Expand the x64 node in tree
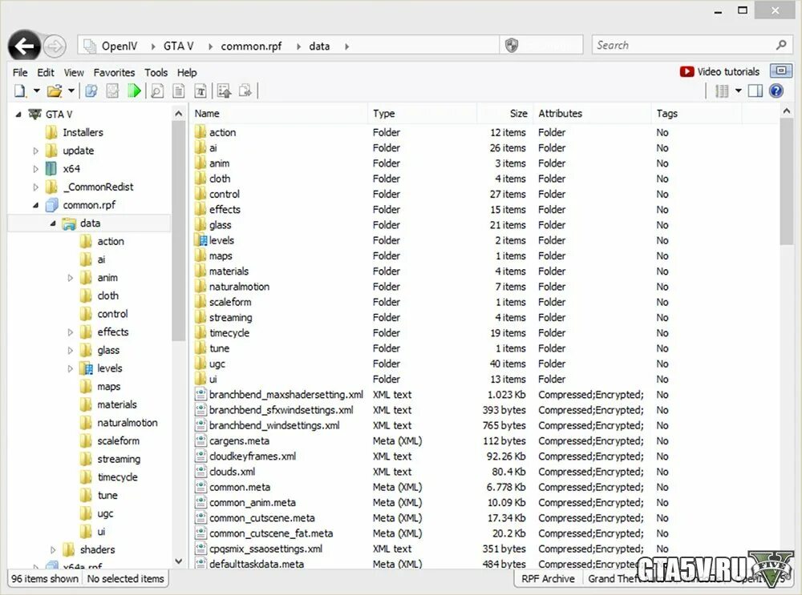The image size is (802, 595). coord(36,169)
